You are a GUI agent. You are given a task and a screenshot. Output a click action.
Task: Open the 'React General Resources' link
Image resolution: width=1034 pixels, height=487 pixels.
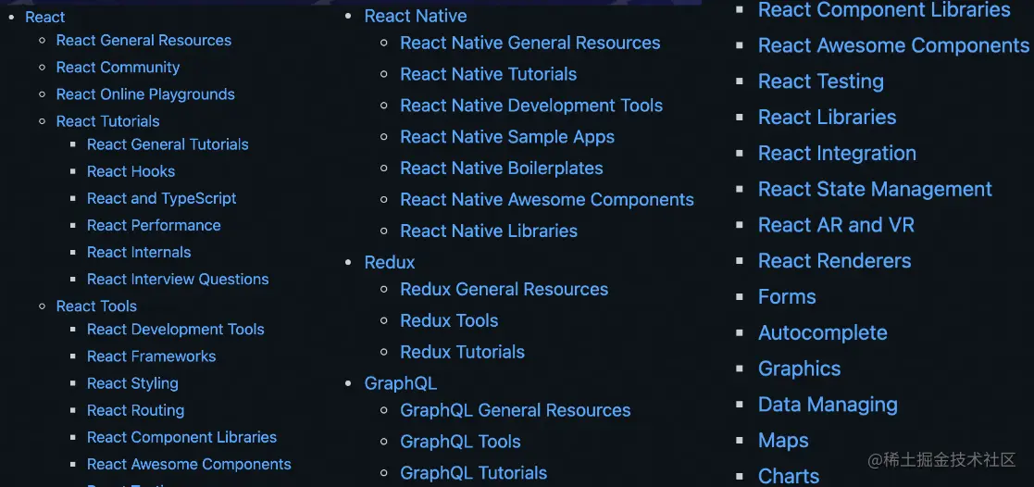click(143, 40)
